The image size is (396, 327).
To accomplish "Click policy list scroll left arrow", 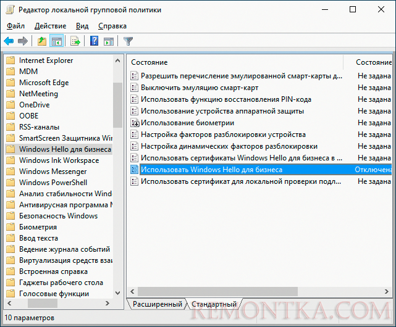I will [x=132, y=292].
